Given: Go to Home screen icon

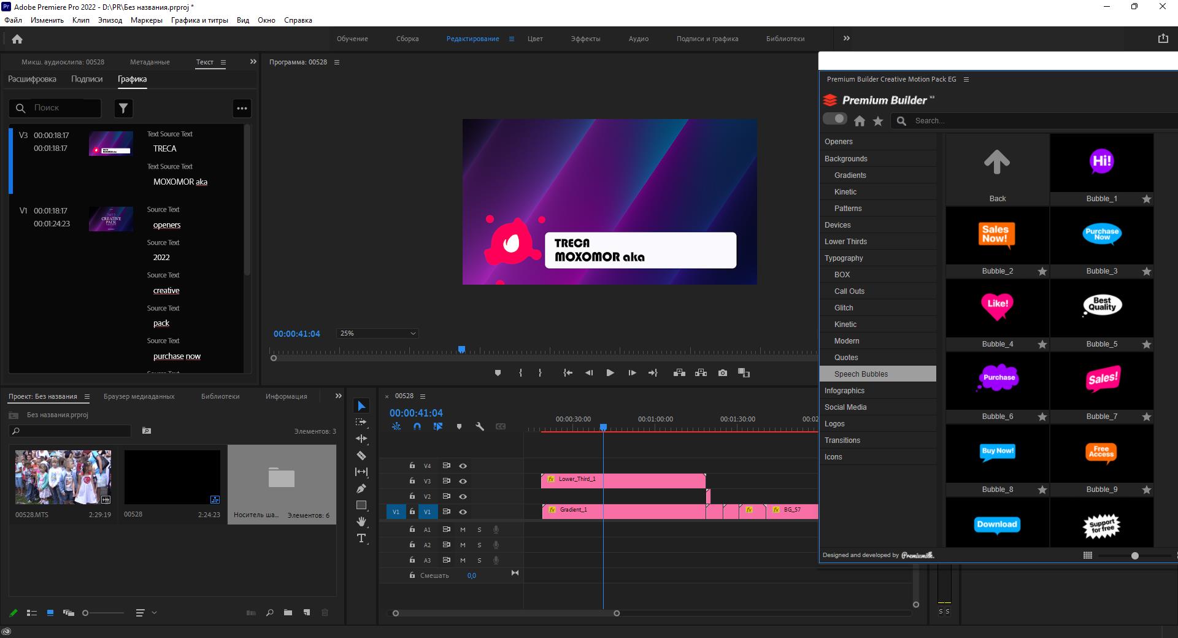Looking at the screenshot, I should click(17, 39).
